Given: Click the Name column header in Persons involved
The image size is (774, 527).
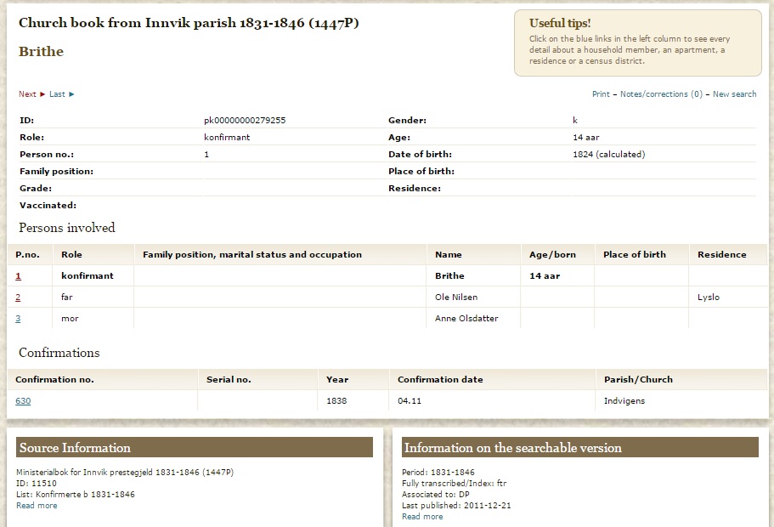Looking at the screenshot, I should coord(449,255).
